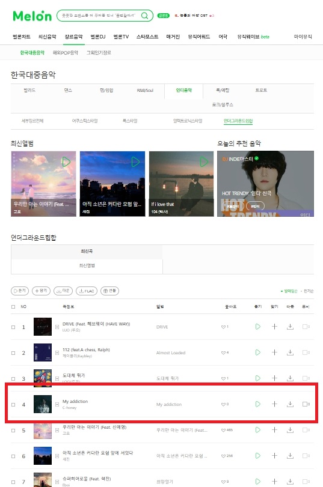Toggle the select-all checkbox in the list header

tap(13, 307)
